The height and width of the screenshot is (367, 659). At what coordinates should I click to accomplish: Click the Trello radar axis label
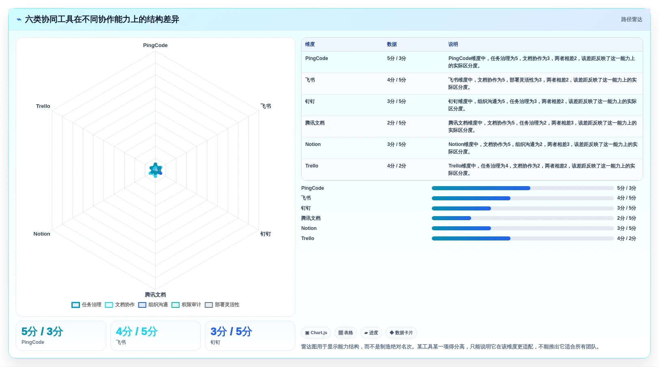click(43, 106)
